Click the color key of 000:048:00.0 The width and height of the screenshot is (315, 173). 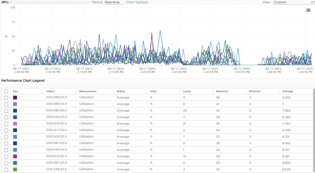(x=15, y=169)
